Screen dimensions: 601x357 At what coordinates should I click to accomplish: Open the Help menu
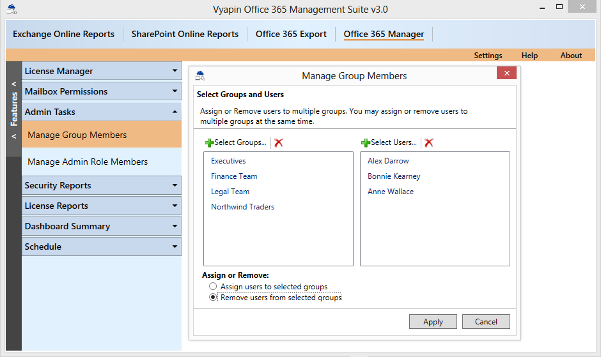click(529, 55)
